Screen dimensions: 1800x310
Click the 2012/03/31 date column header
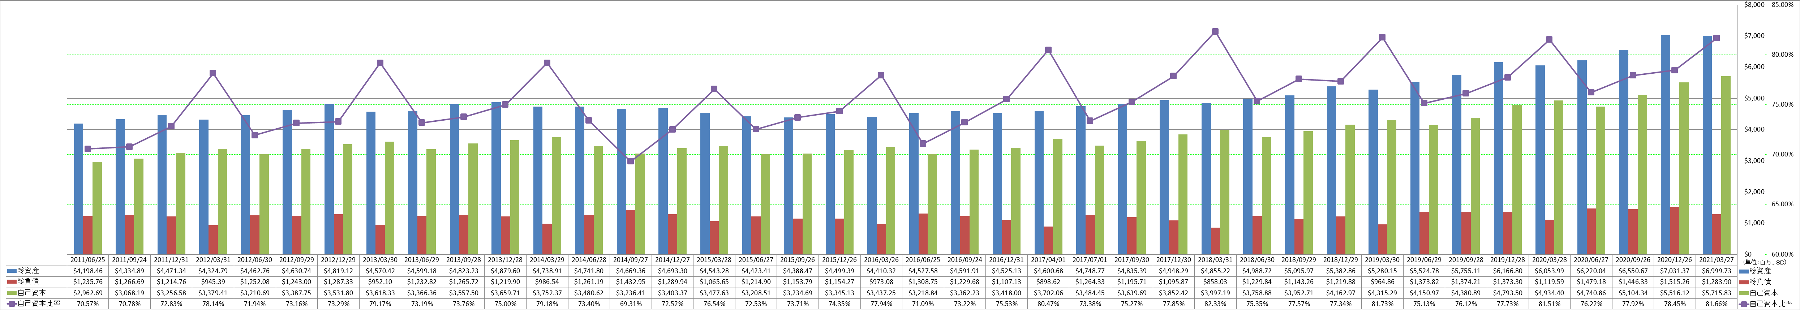[213, 259]
